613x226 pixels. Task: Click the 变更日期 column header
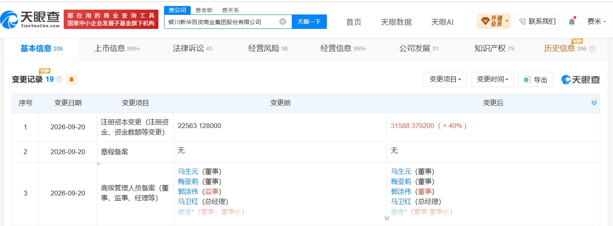(x=68, y=103)
